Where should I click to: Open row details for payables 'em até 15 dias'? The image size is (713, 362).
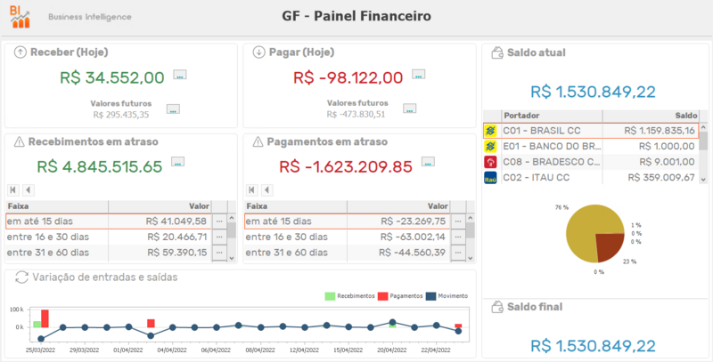pyautogui.click(x=458, y=221)
